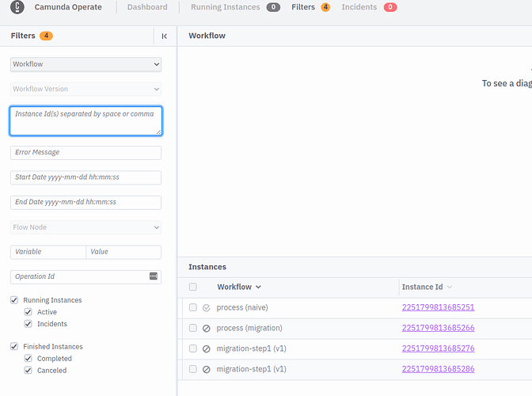Click the Variable name field
This screenshot has height=396, width=532.
pos(48,252)
